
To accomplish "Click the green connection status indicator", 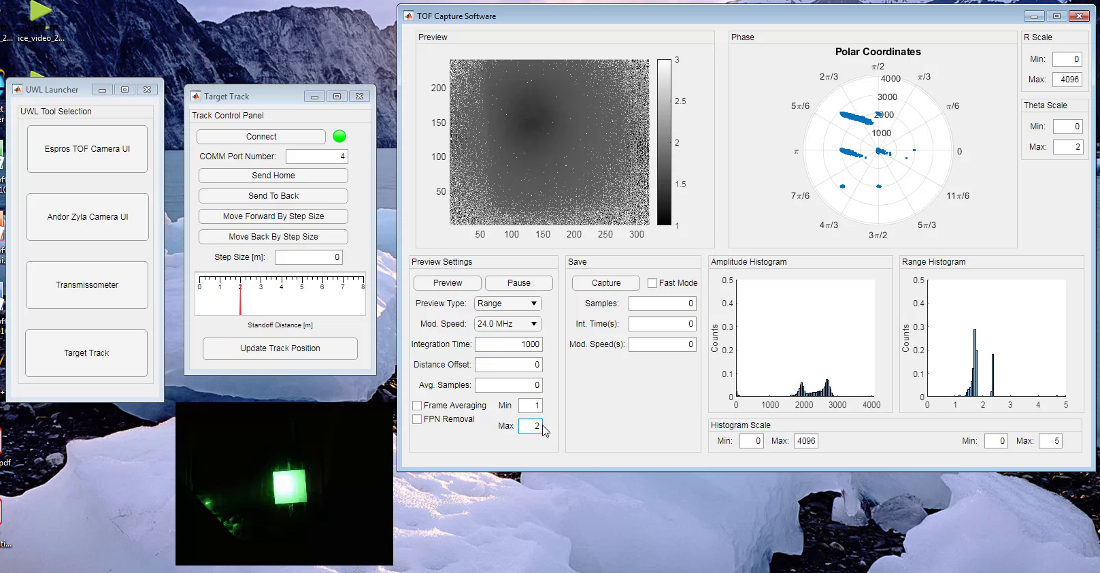I will (x=339, y=136).
